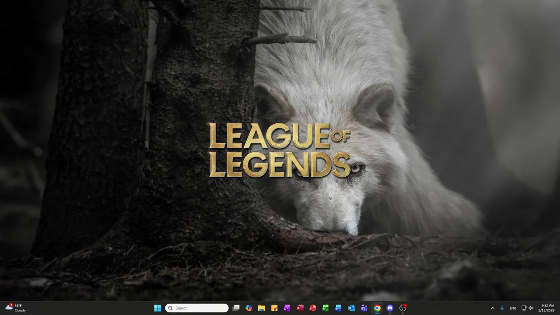The image size is (560, 315).
Task: Open the volume speaker icon
Action: pos(531,308)
